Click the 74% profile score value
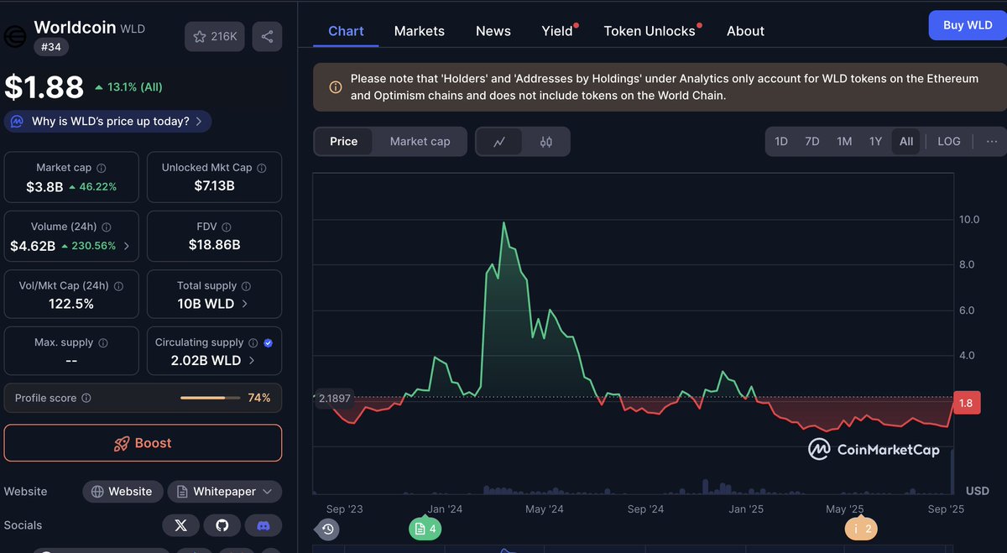 click(x=259, y=398)
